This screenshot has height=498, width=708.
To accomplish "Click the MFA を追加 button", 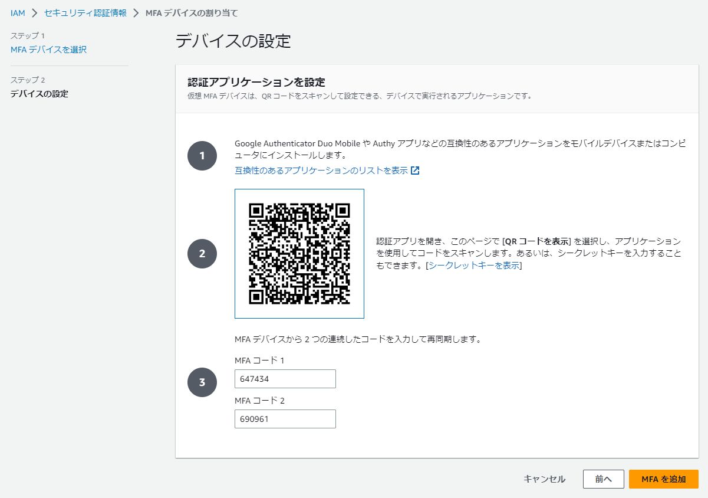I will point(664,479).
